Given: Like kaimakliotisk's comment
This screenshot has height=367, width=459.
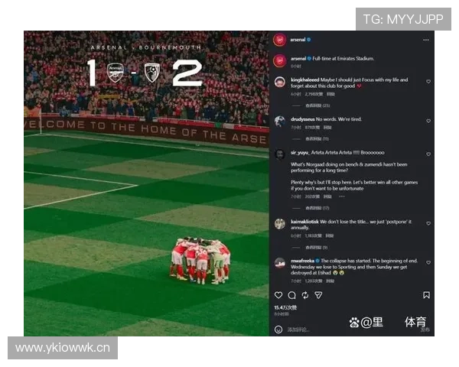Looking at the screenshot, I should (x=428, y=223).
